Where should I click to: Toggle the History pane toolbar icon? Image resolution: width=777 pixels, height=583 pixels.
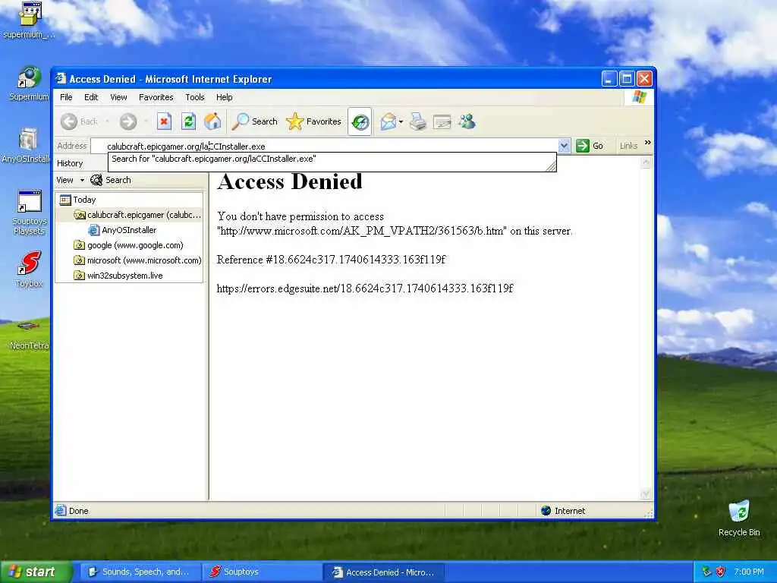[x=360, y=121]
